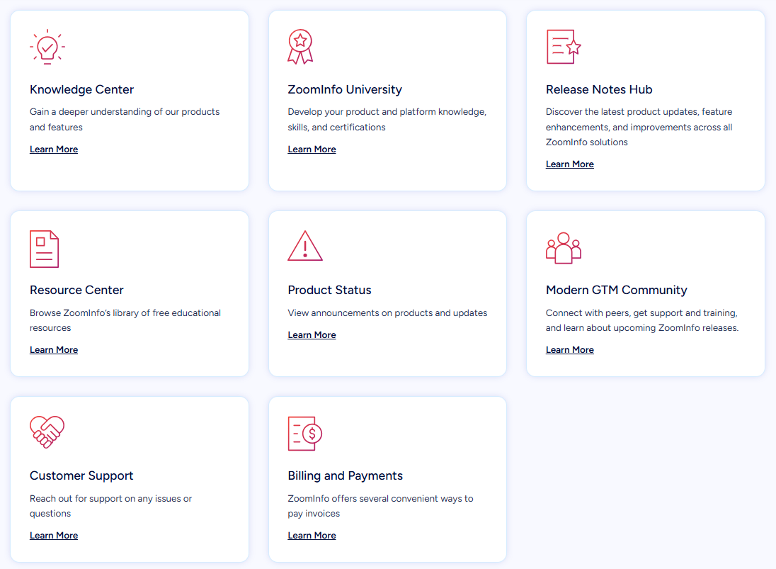Follow Learn More link for Resource Center

pyautogui.click(x=54, y=350)
